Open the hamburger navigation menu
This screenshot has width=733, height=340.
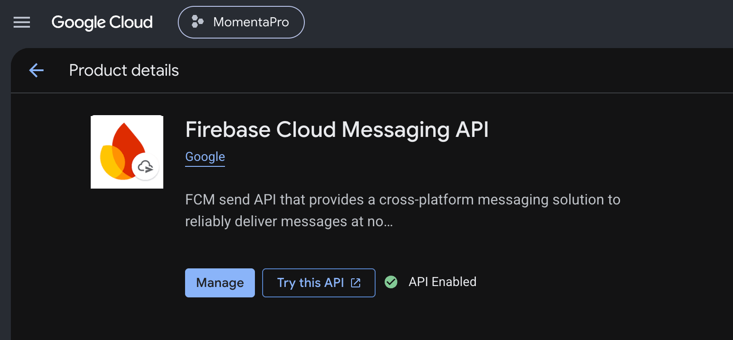pyautogui.click(x=22, y=22)
